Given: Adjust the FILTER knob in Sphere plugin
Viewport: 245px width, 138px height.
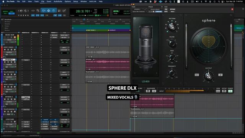Looking at the screenshot, I should tap(172, 43).
